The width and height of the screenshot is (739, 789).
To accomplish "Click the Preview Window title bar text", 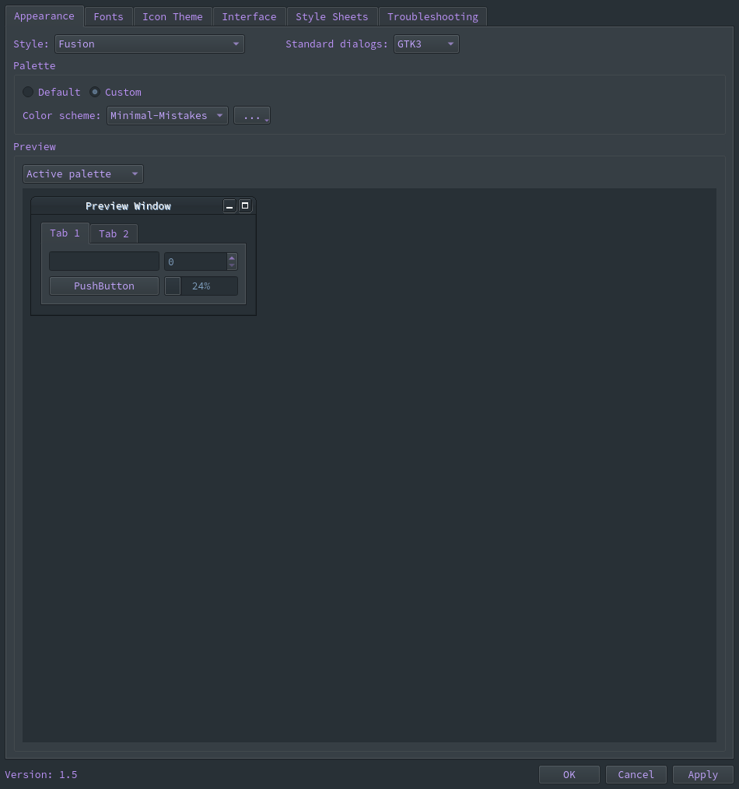I will click(128, 205).
